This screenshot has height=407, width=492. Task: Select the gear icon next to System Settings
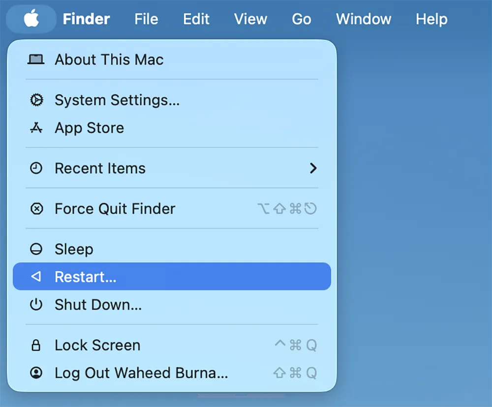click(x=36, y=100)
